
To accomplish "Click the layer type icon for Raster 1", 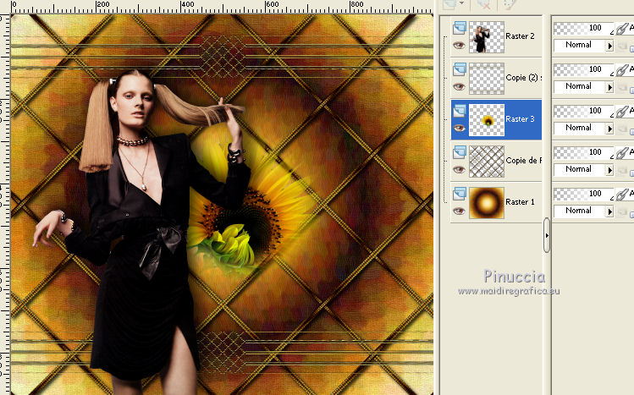I will (x=460, y=194).
